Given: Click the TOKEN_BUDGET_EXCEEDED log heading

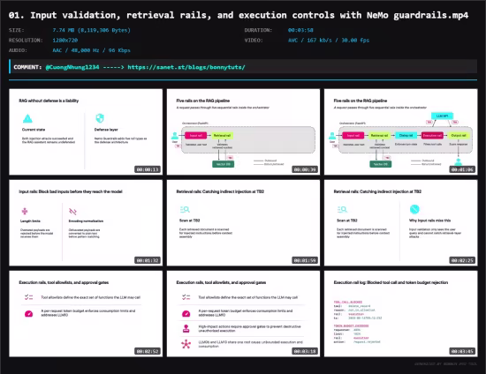Looking at the screenshot, I should point(351,325).
